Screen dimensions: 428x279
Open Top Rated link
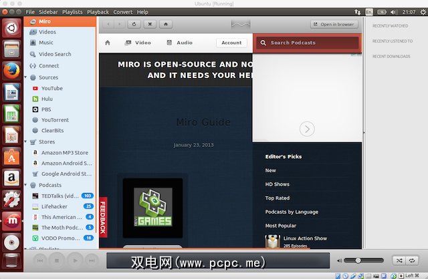(278, 198)
